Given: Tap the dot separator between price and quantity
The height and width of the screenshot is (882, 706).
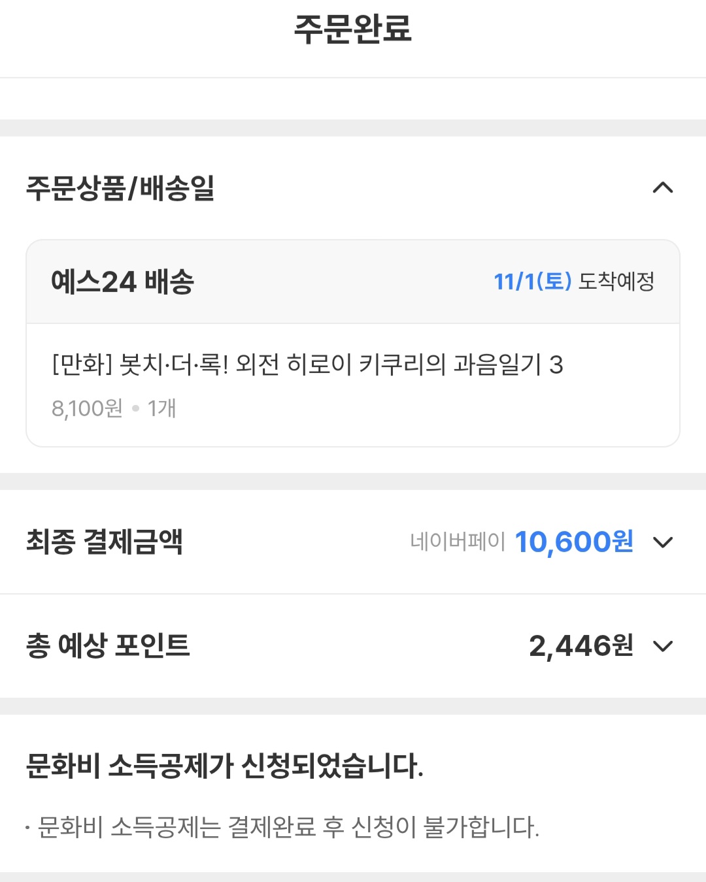Looking at the screenshot, I should (x=135, y=409).
